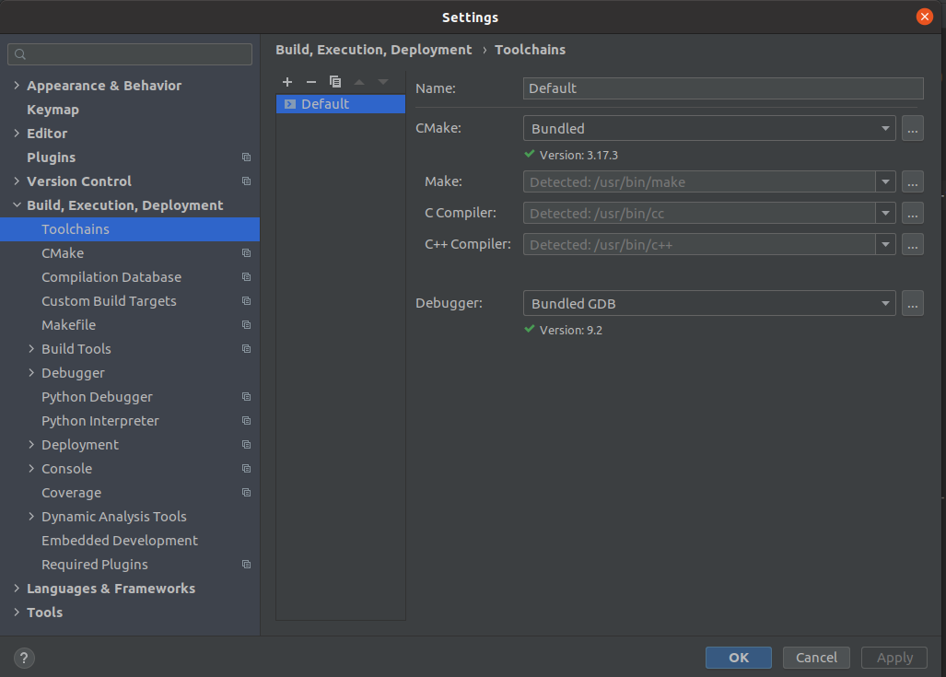Browse for C++ compiler path via ellipsis
946x677 pixels.
(x=912, y=244)
